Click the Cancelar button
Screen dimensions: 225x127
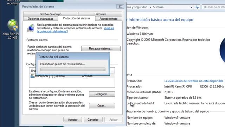(x=93, y=120)
